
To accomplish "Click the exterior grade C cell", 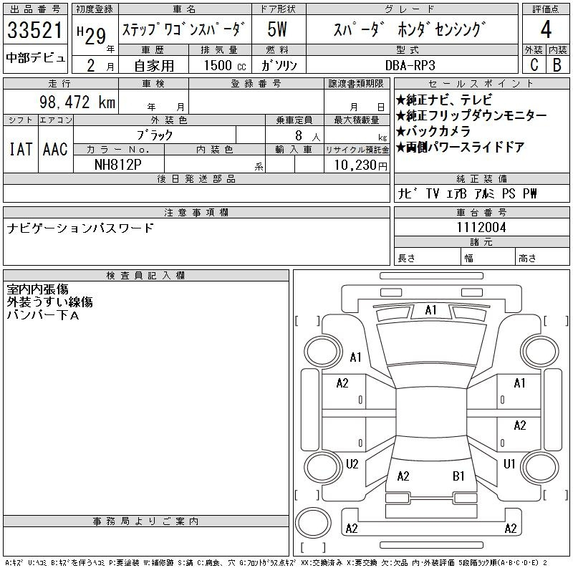I will pyautogui.click(x=534, y=64).
